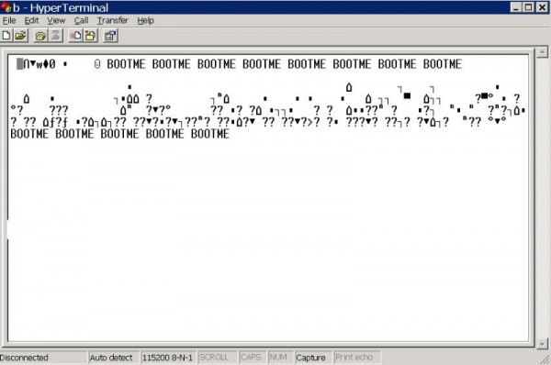This screenshot has height=365, width=551.
Task: Open the Transfer menu
Action: point(113,21)
